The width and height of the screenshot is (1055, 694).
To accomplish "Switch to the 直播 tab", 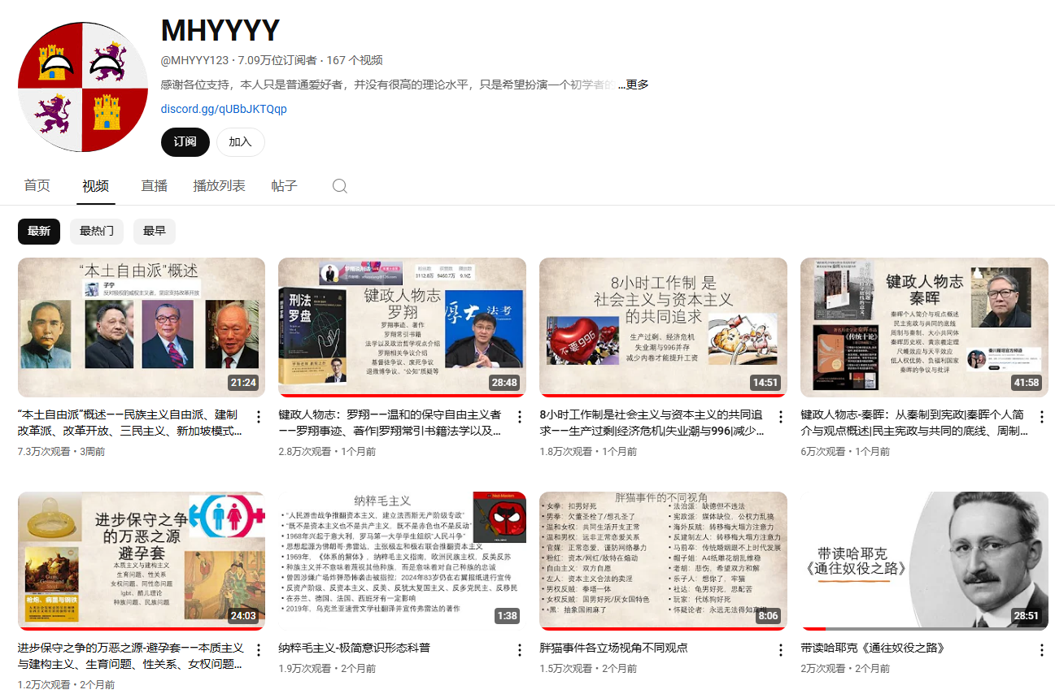I will click(154, 186).
